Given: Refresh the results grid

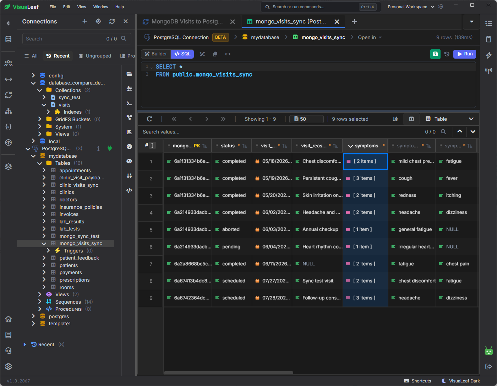Looking at the screenshot, I should tap(149, 119).
